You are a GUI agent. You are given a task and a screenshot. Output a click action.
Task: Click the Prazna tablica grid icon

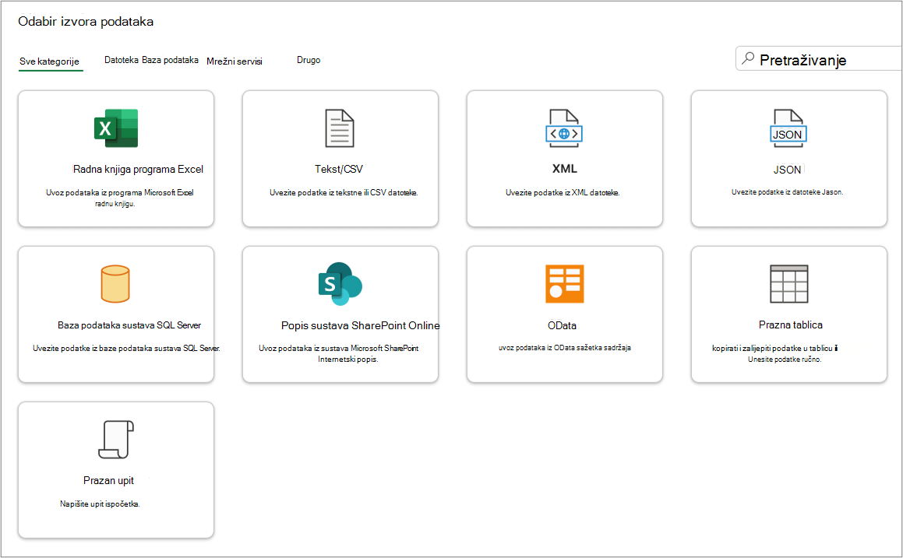coord(789,283)
